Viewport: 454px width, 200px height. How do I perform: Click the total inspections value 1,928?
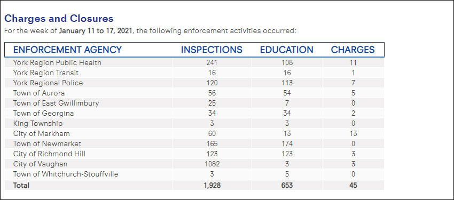pyautogui.click(x=212, y=185)
